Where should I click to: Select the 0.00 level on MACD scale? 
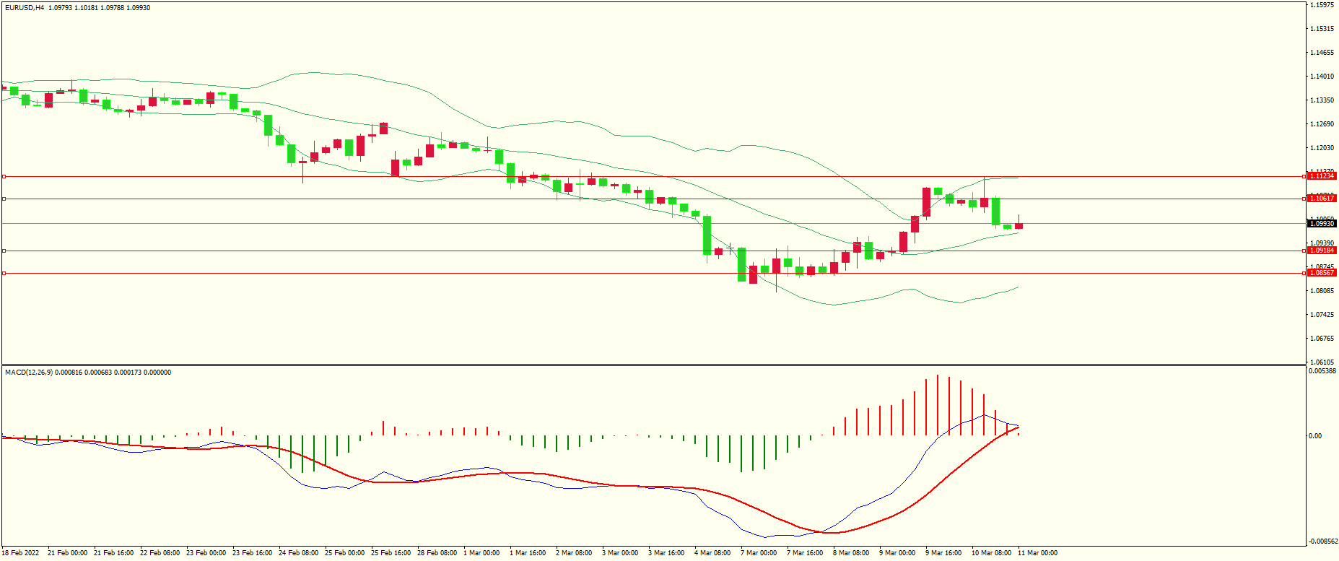click(1315, 436)
